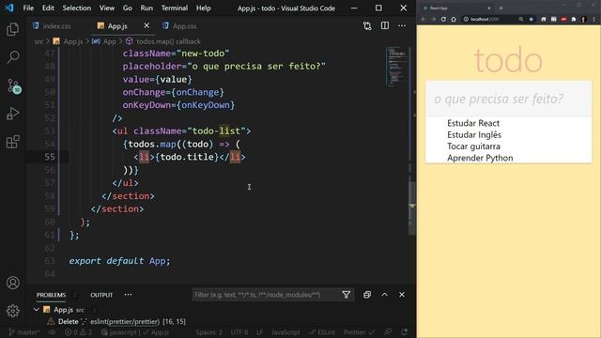601x338 pixels.
Task: Open the panel's additional views ellipsis
Action: click(x=128, y=295)
